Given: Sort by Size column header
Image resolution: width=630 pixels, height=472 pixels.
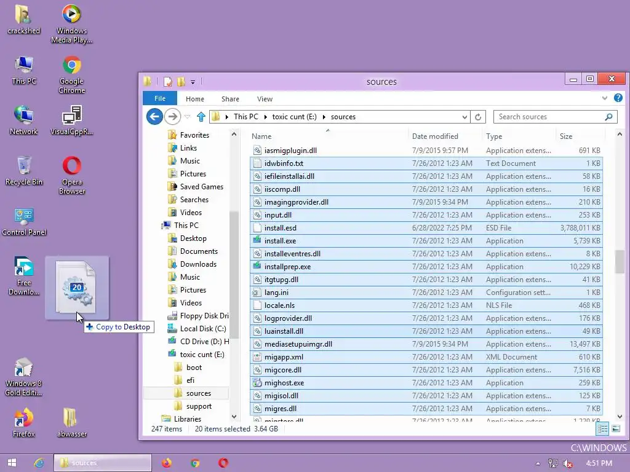Looking at the screenshot, I should (x=580, y=136).
